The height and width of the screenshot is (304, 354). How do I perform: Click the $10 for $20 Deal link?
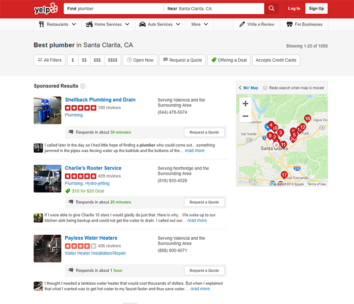88,191
